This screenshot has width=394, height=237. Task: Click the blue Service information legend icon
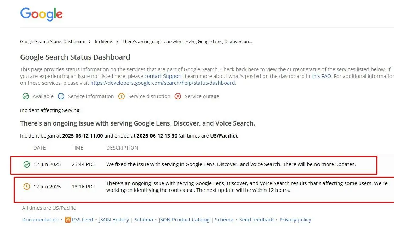pos(61,96)
